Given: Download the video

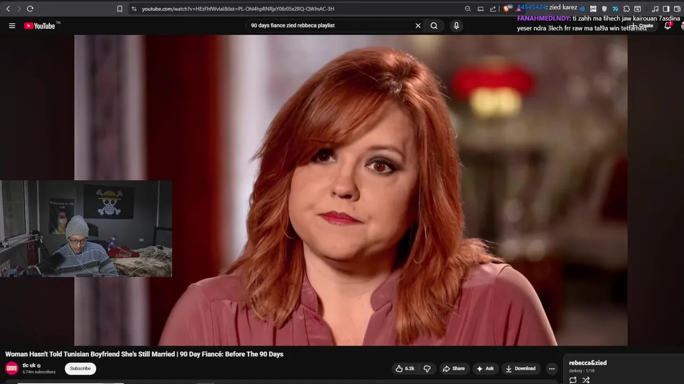Looking at the screenshot, I should pos(520,369).
